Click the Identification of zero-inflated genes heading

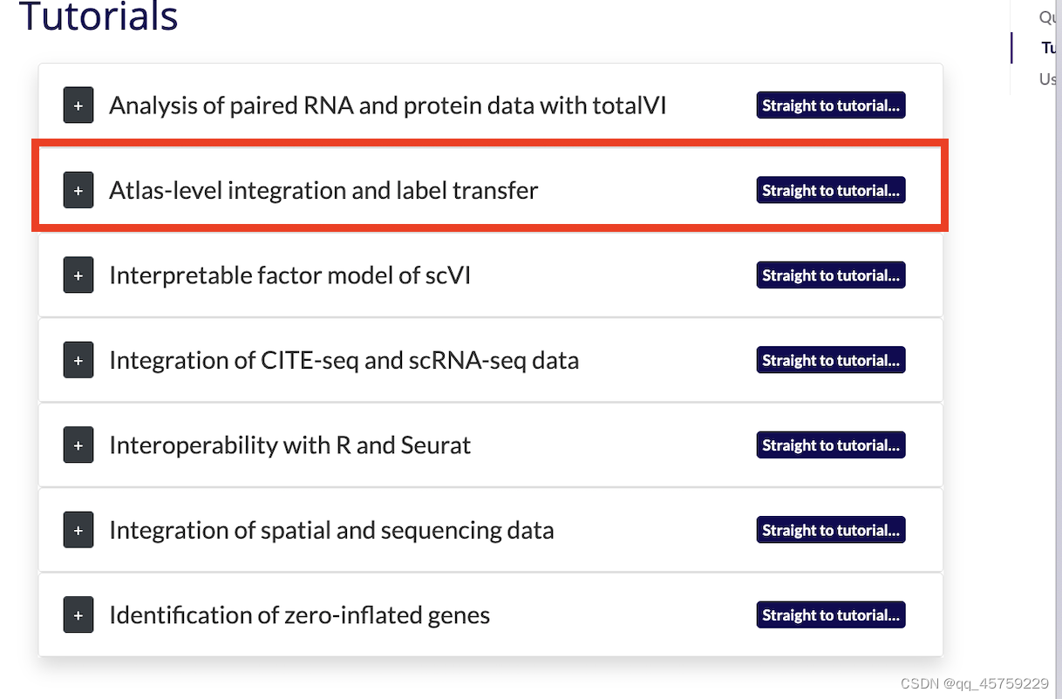299,615
